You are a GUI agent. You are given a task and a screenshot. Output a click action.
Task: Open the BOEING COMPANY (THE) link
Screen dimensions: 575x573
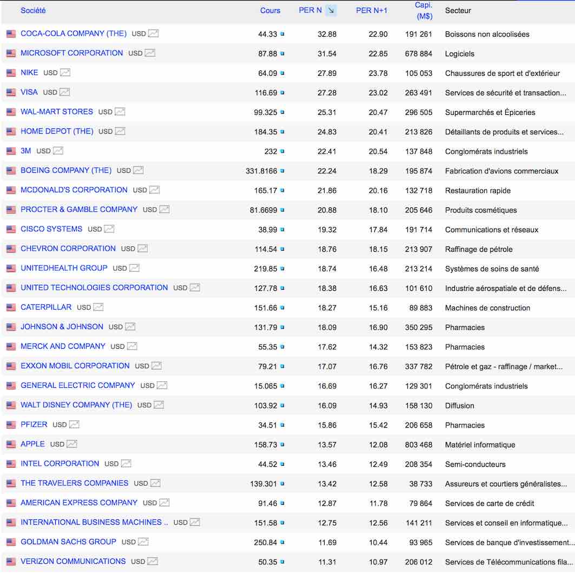66,170
